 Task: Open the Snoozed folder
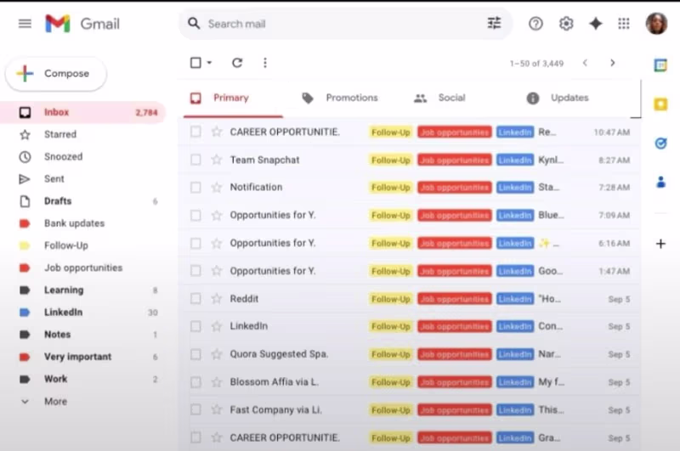(x=82, y=156)
